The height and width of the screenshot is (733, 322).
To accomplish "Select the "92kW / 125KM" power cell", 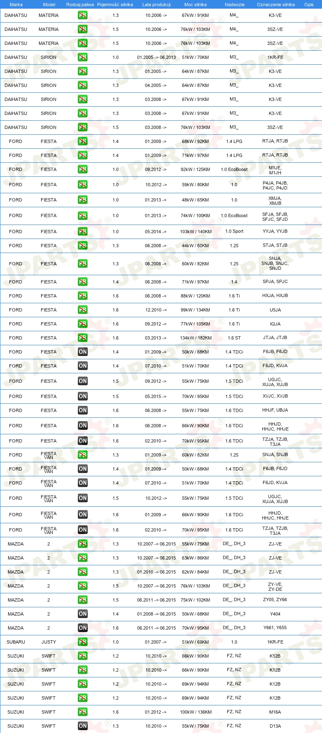I will [x=196, y=169].
